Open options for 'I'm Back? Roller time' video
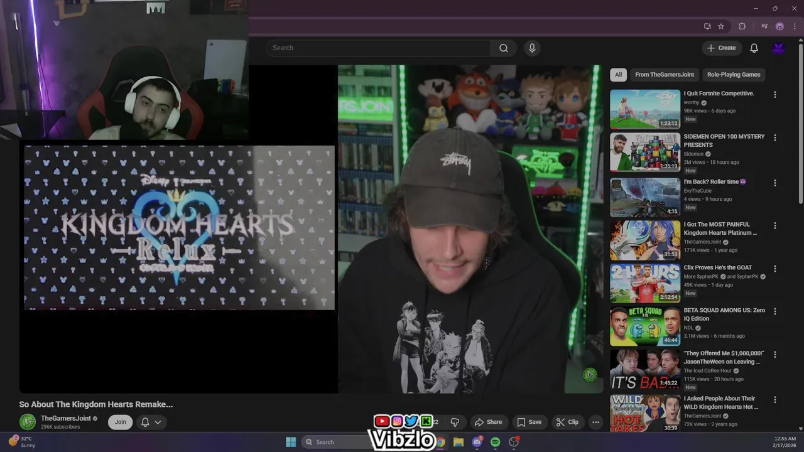The height and width of the screenshot is (452, 804). click(774, 183)
